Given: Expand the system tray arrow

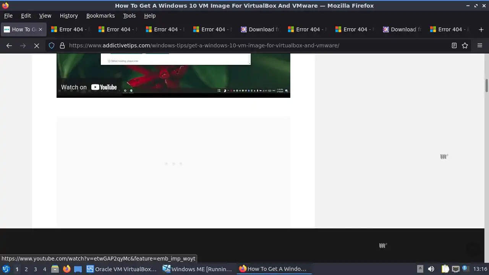Looking at the screenshot, I should tap(420, 269).
